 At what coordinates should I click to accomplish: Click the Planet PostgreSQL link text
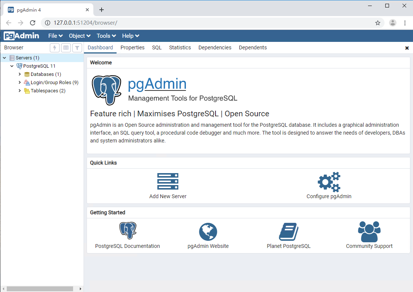[x=289, y=246]
